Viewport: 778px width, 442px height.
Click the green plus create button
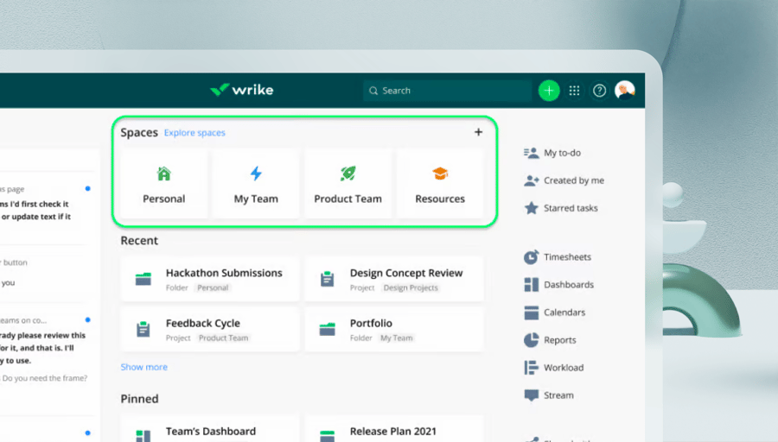point(549,90)
